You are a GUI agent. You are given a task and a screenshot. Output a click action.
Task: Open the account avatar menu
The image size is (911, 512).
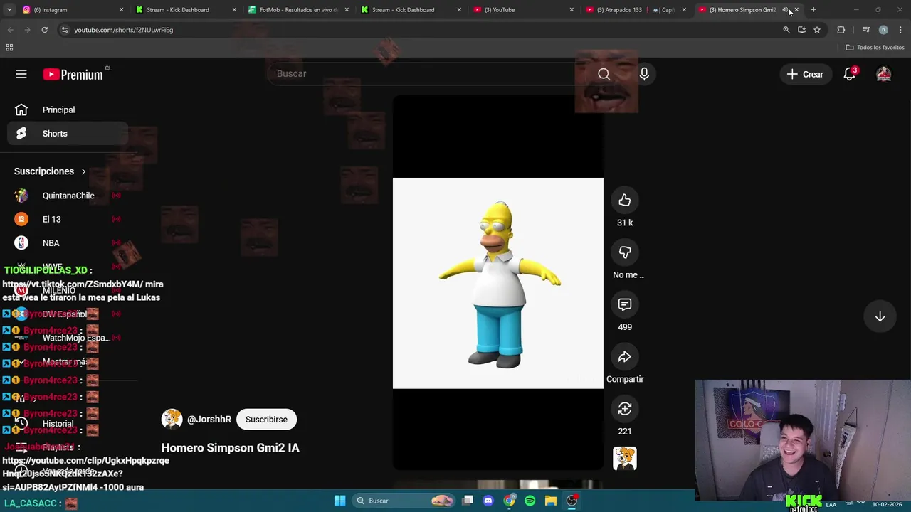(x=883, y=74)
